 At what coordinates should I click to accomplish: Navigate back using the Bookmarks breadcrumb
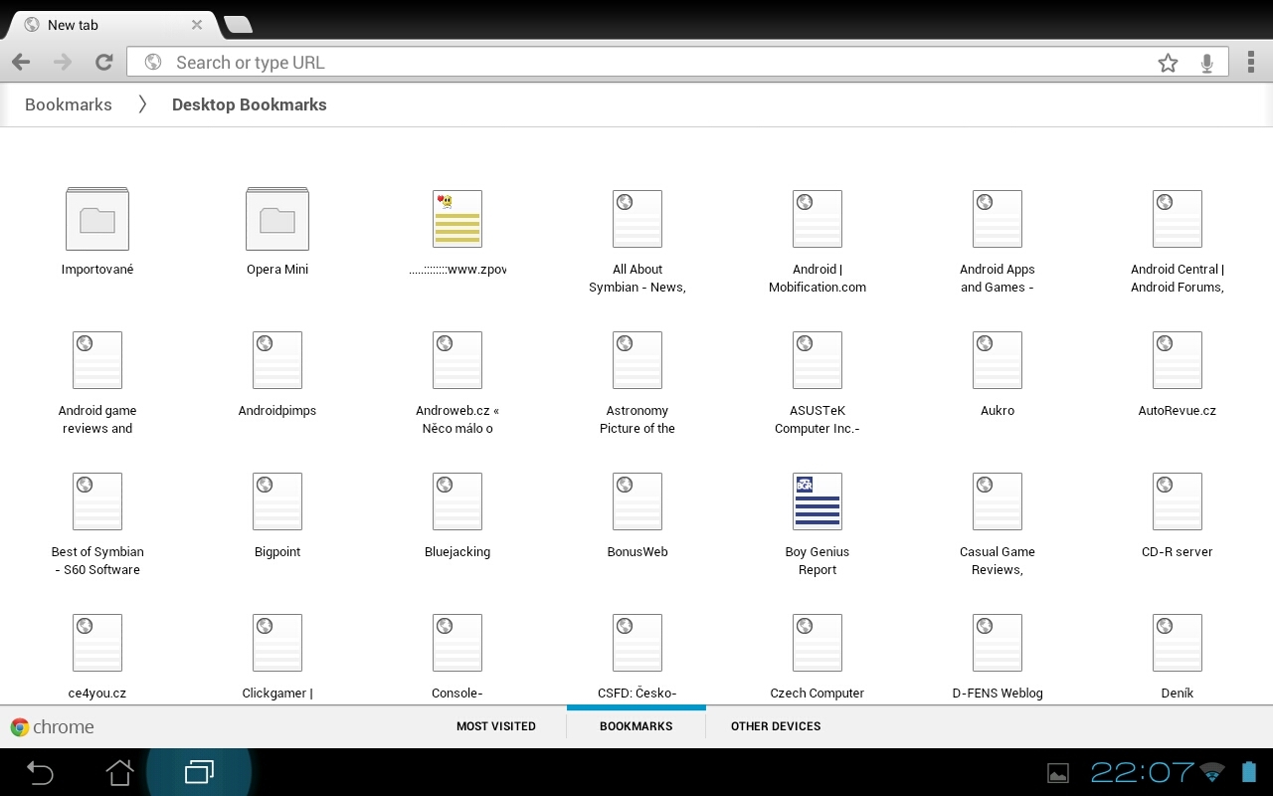[x=68, y=104]
